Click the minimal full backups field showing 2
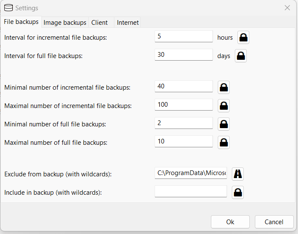The image size is (298, 234). tap(184, 123)
